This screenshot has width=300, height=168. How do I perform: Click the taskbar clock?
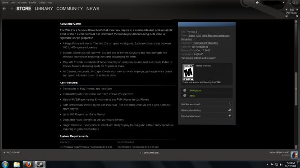291,164
